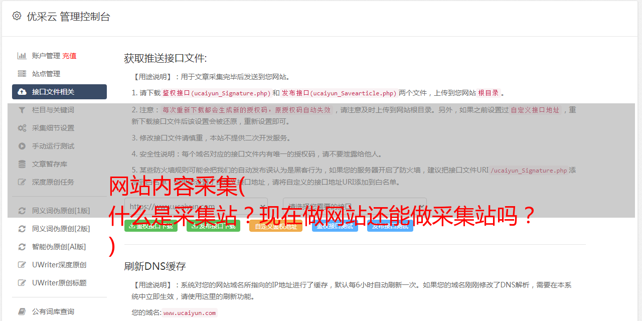The image size is (642, 321).
Task: Click the highlighted 自定义接口地址 text
Action: [535, 110]
